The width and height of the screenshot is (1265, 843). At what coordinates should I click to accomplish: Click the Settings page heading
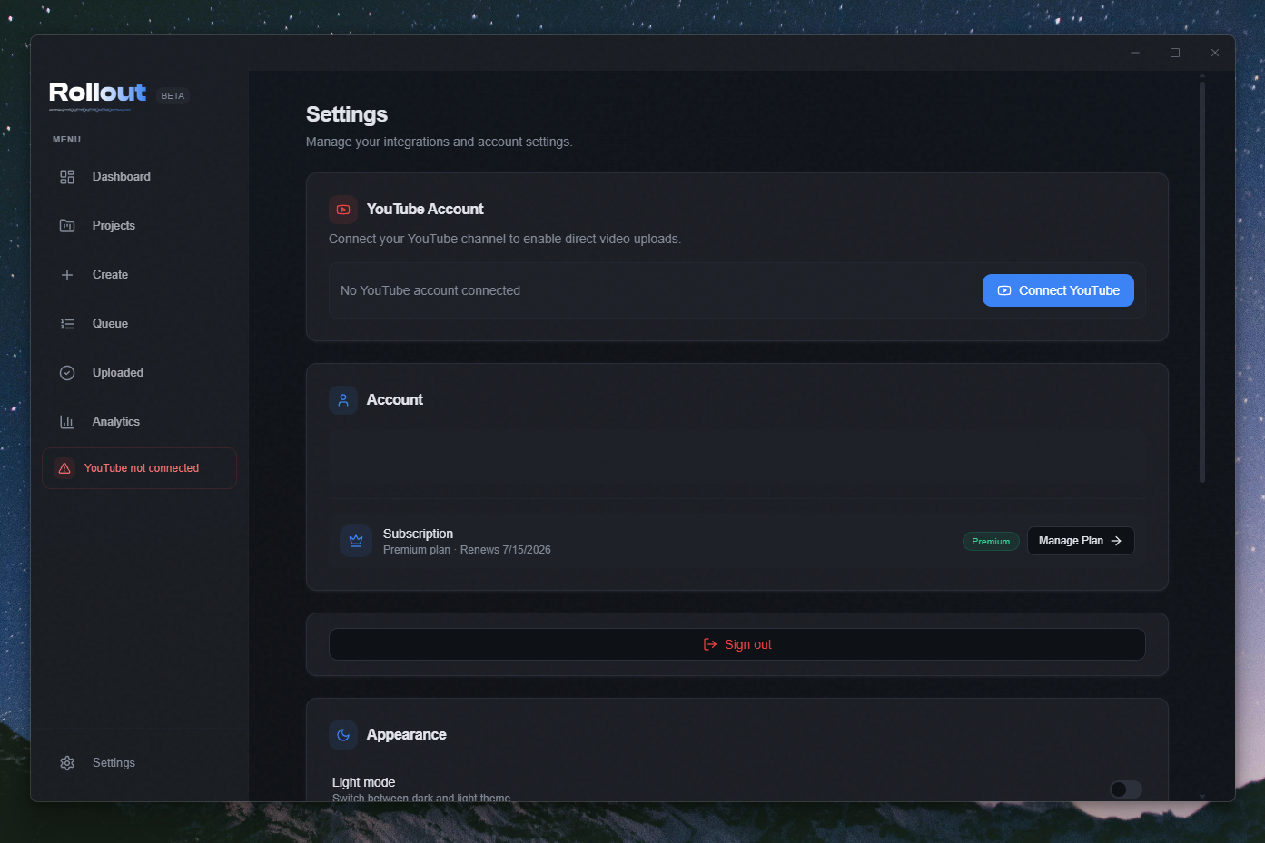point(347,114)
